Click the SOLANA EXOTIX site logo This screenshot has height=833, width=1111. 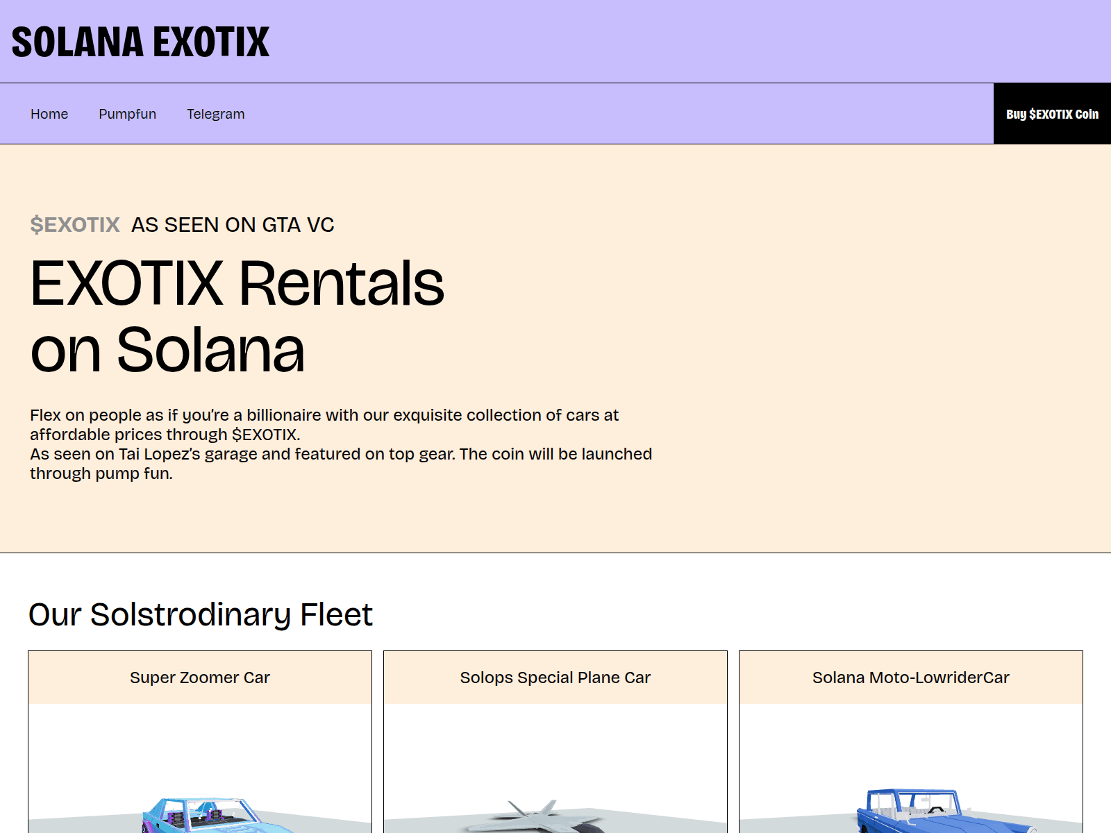pyautogui.click(x=140, y=42)
